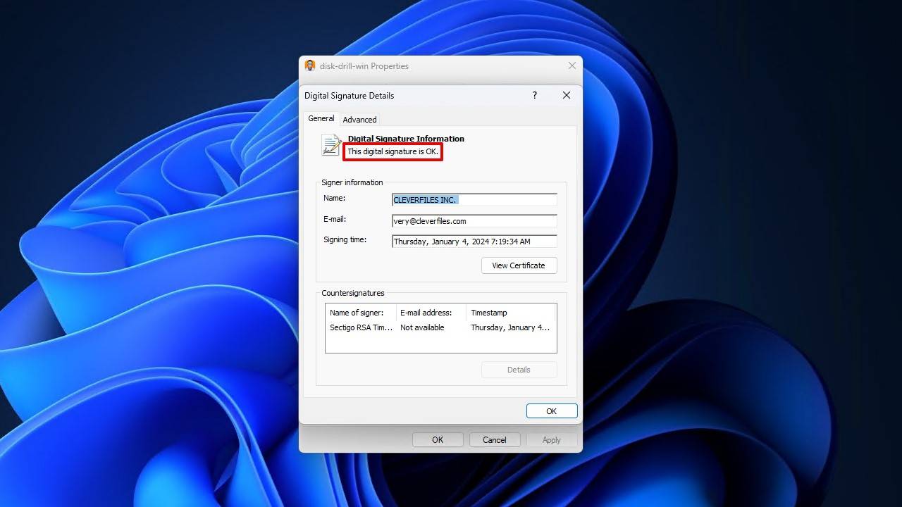The height and width of the screenshot is (507, 902).
Task: Confirm with OK in Digital Signature Details
Action: click(552, 411)
